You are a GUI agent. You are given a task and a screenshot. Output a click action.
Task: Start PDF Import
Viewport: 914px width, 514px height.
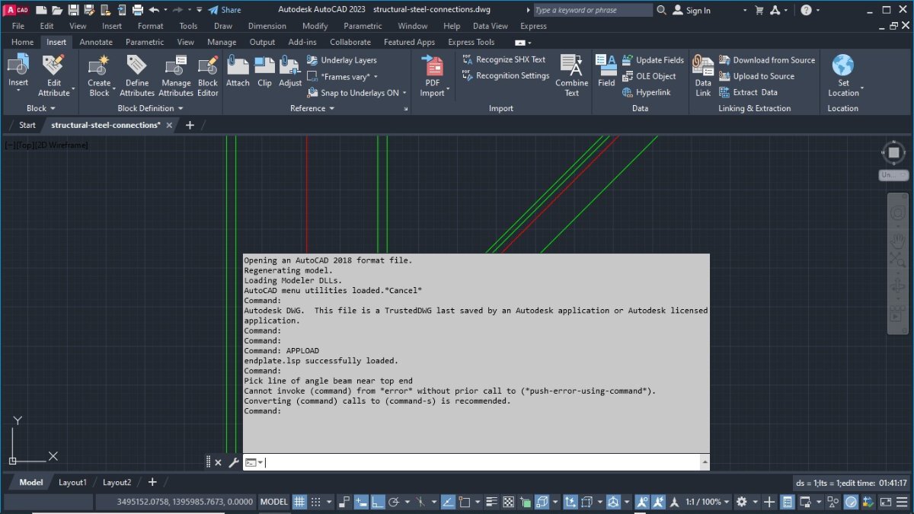coord(433,75)
